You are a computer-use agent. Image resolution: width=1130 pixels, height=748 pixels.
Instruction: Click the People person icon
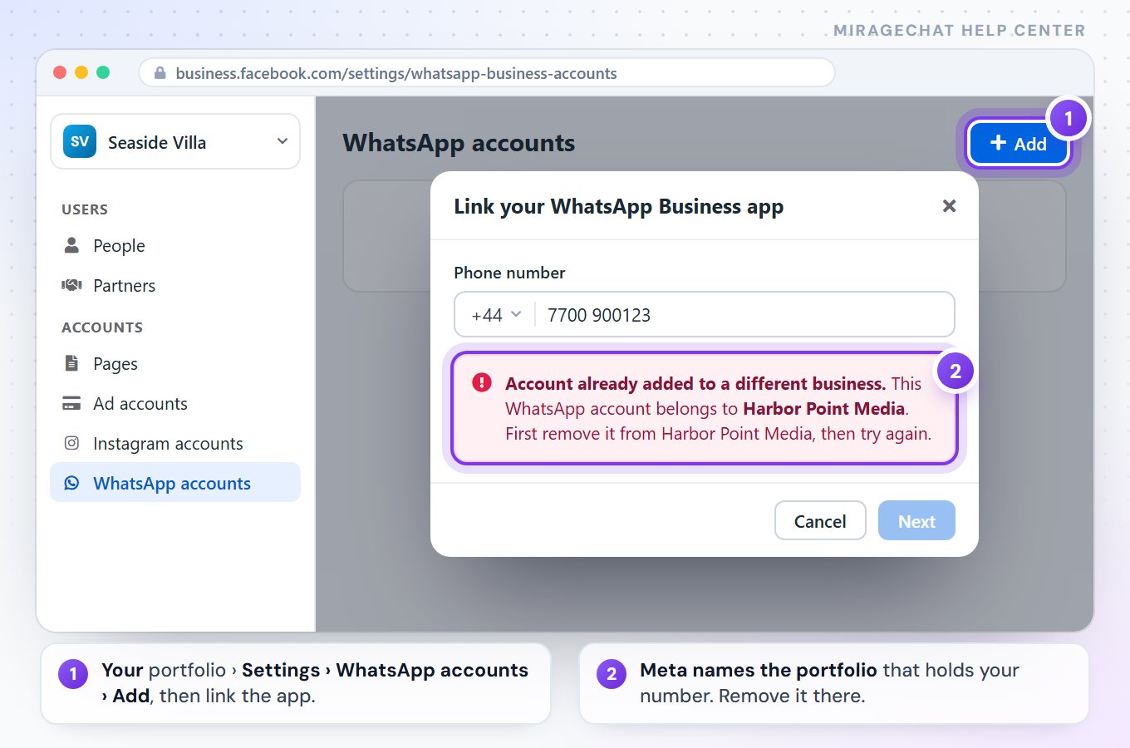(x=71, y=245)
